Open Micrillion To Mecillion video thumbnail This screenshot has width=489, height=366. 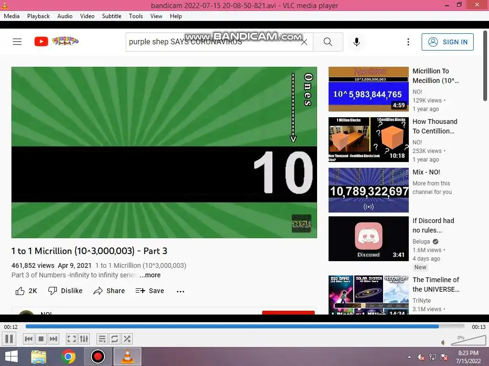(x=368, y=89)
